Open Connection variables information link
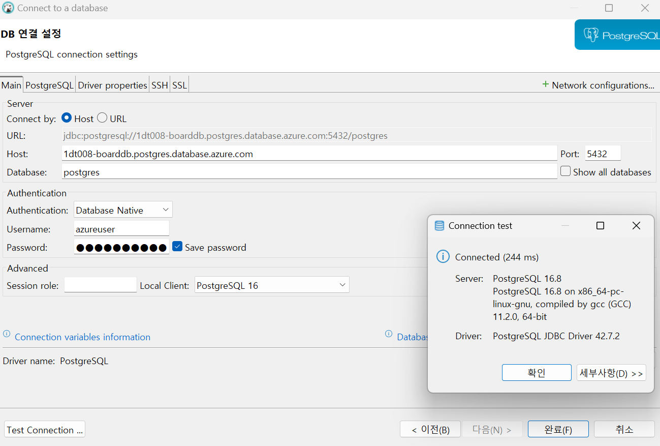The width and height of the screenshot is (660, 446). coord(82,337)
